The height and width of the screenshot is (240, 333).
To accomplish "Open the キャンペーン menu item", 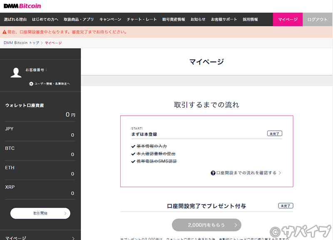I will click(110, 19).
